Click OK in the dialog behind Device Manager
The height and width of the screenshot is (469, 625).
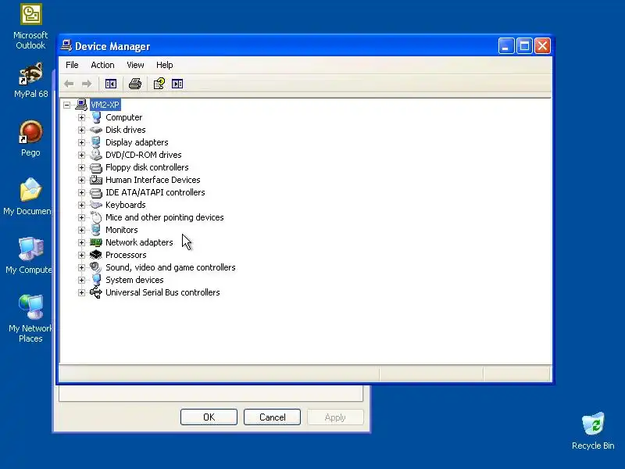point(209,417)
